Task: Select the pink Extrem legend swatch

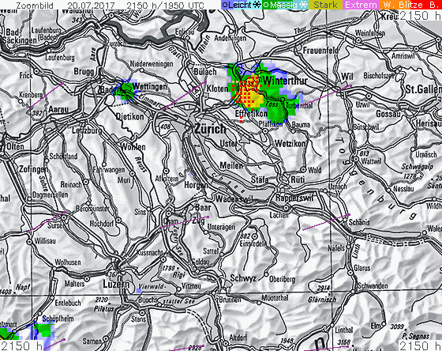Action: tap(361, 5)
